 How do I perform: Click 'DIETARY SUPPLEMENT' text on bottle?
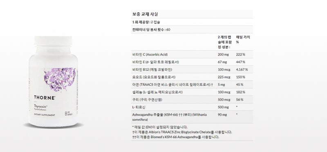[45, 115]
